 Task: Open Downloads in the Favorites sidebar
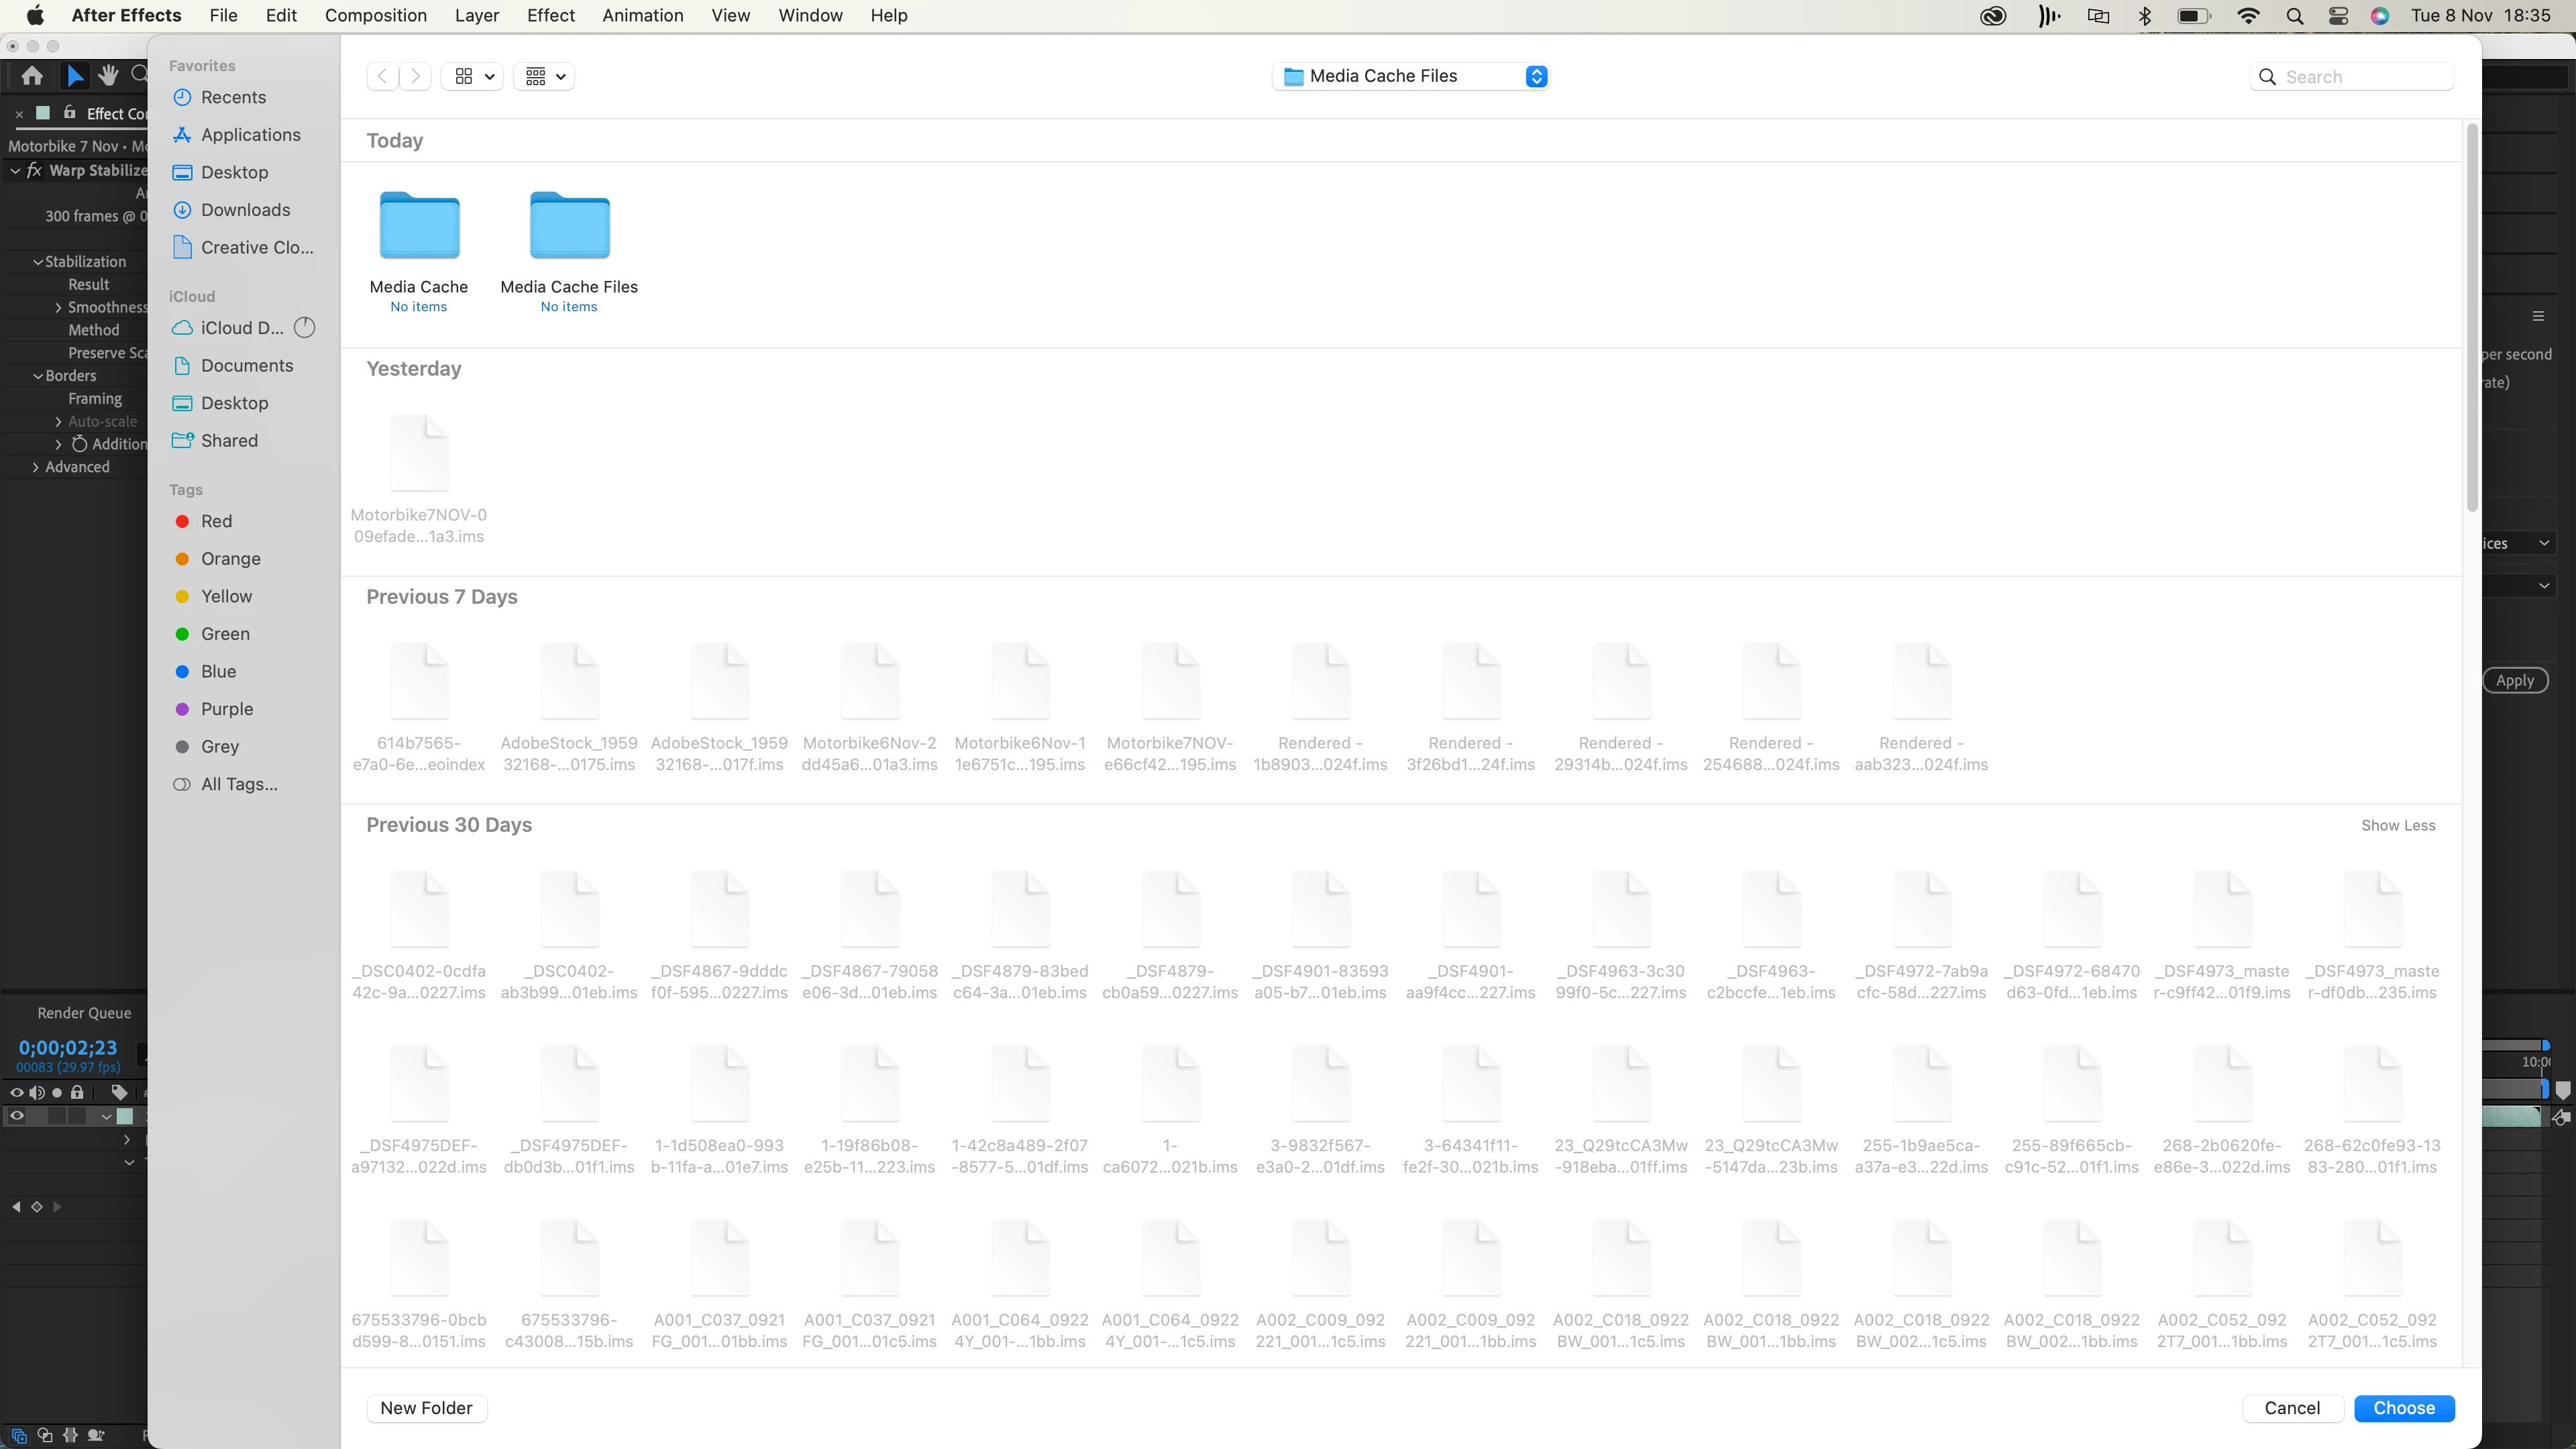click(245, 210)
